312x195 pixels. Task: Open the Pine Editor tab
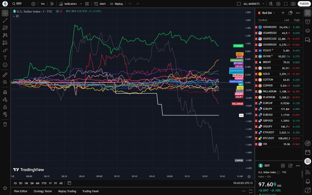coord(21,191)
